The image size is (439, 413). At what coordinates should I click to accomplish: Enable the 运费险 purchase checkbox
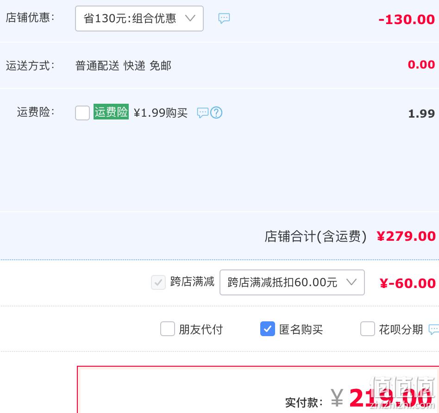point(82,113)
